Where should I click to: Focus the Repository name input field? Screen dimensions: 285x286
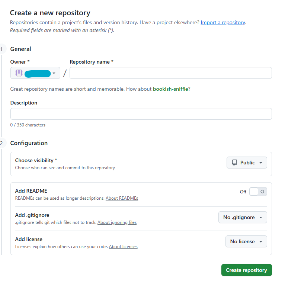(170, 73)
